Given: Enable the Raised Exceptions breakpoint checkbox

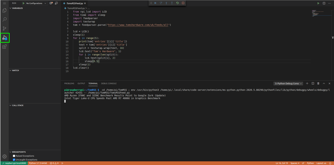Looking at the screenshot, I should click(14, 156).
